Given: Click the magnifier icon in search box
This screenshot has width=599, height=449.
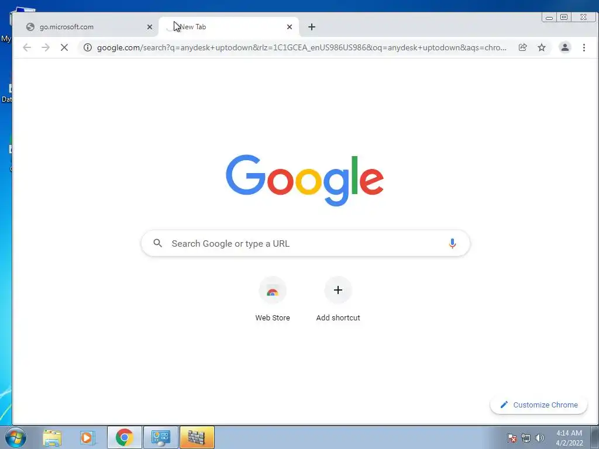Looking at the screenshot, I should [x=158, y=243].
